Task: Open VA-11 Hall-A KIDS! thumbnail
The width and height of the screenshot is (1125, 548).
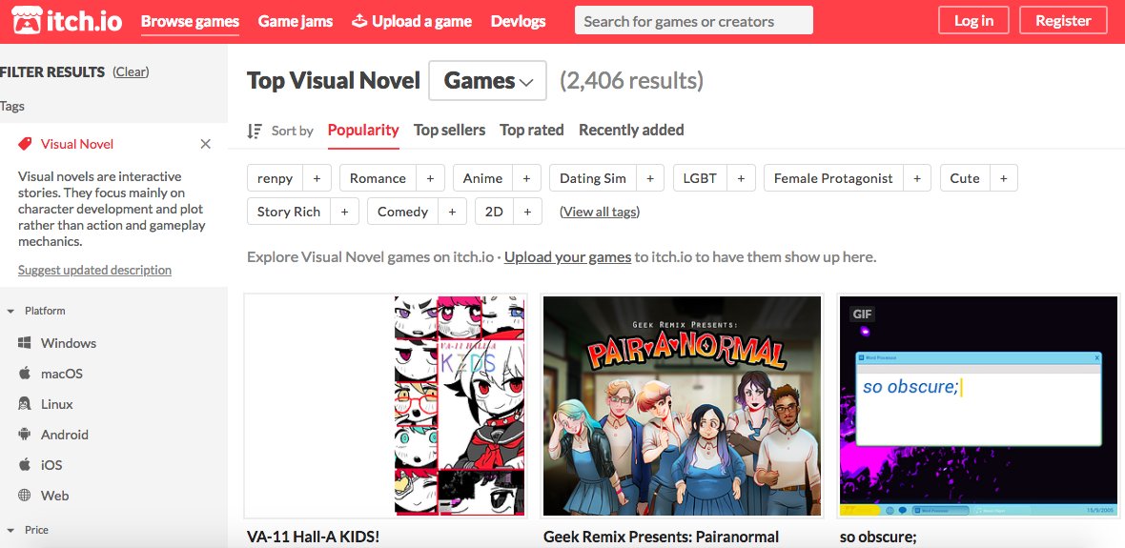Action: click(386, 406)
